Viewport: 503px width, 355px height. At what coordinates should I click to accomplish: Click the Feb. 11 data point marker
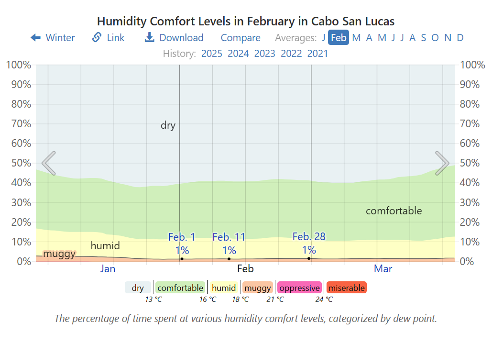click(x=229, y=258)
